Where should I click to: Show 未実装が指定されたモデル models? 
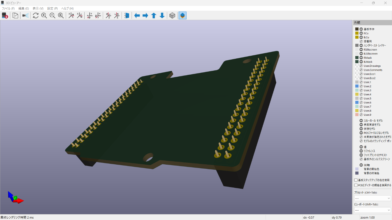point(361,137)
